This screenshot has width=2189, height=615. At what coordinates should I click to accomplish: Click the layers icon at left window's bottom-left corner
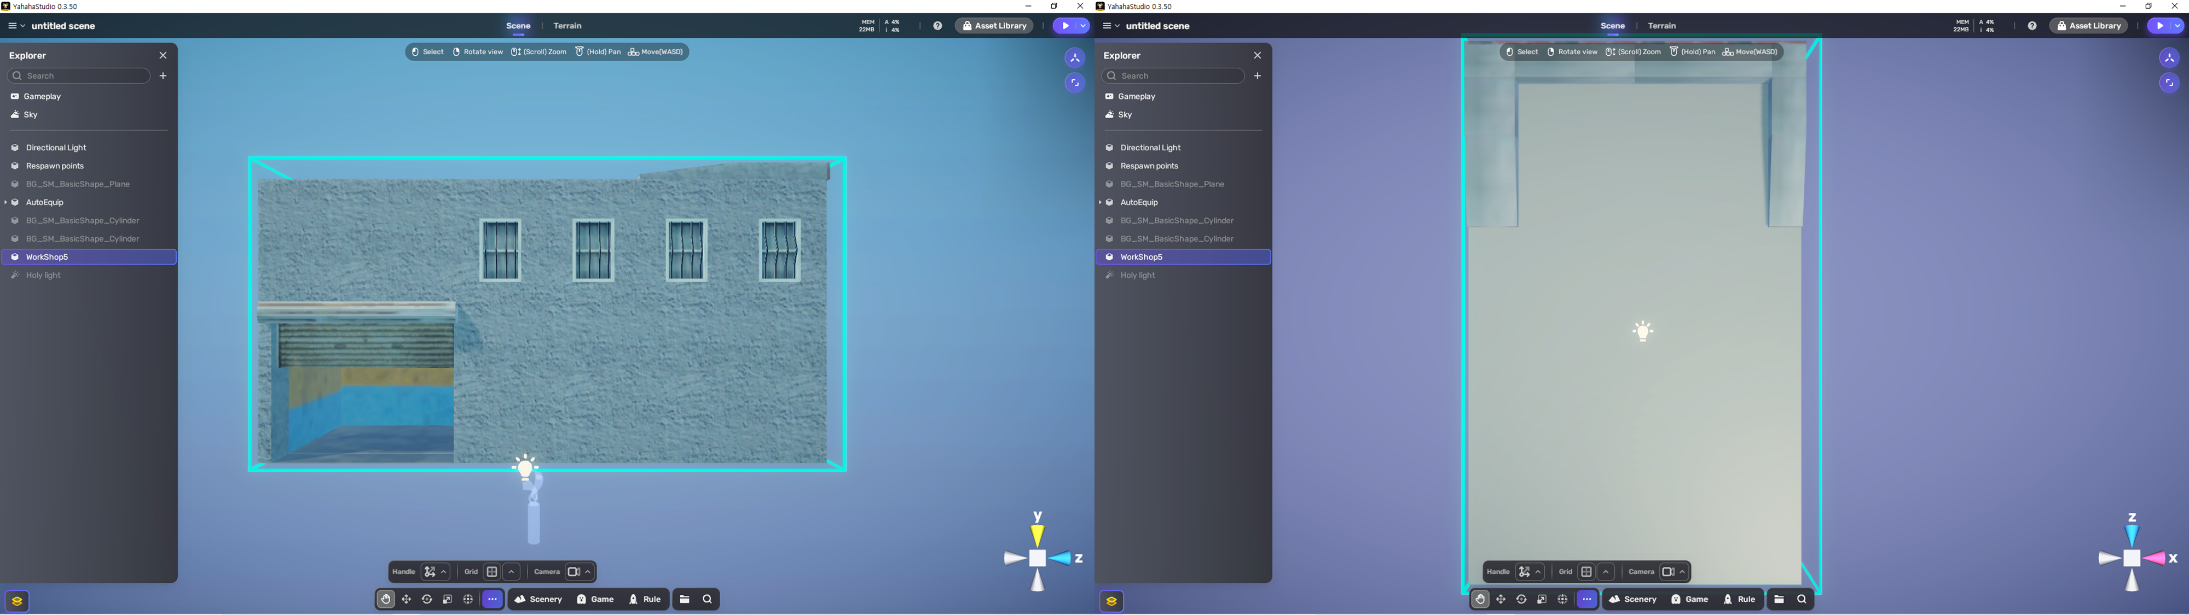pyautogui.click(x=17, y=601)
